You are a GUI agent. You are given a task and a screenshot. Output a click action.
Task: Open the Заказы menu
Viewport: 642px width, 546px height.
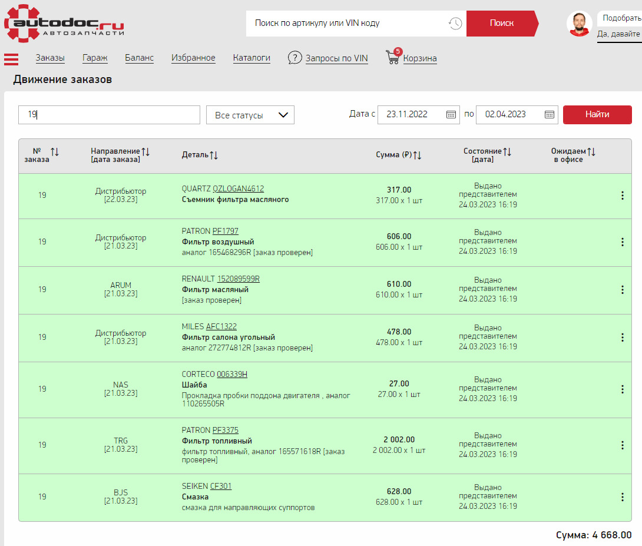(50, 58)
